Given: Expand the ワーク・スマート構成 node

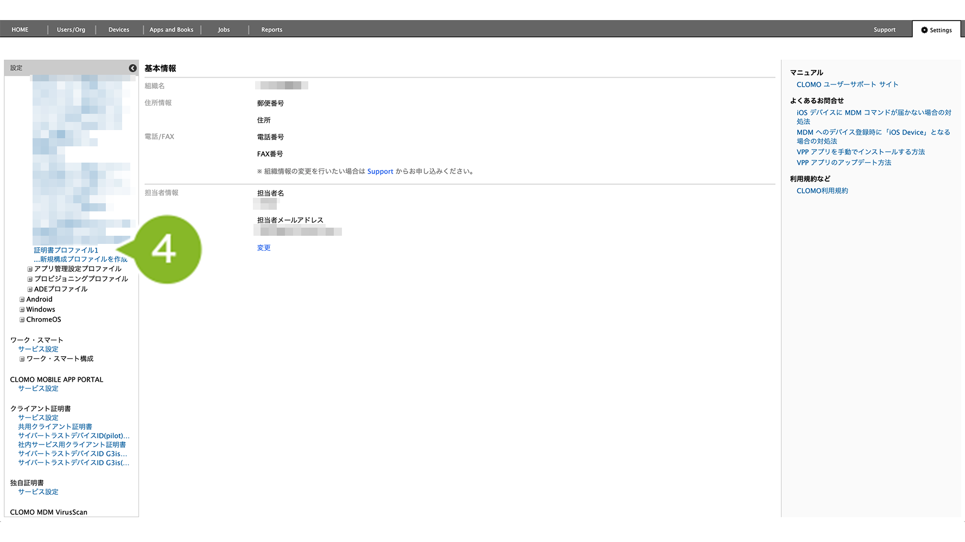Looking at the screenshot, I should point(22,359).
